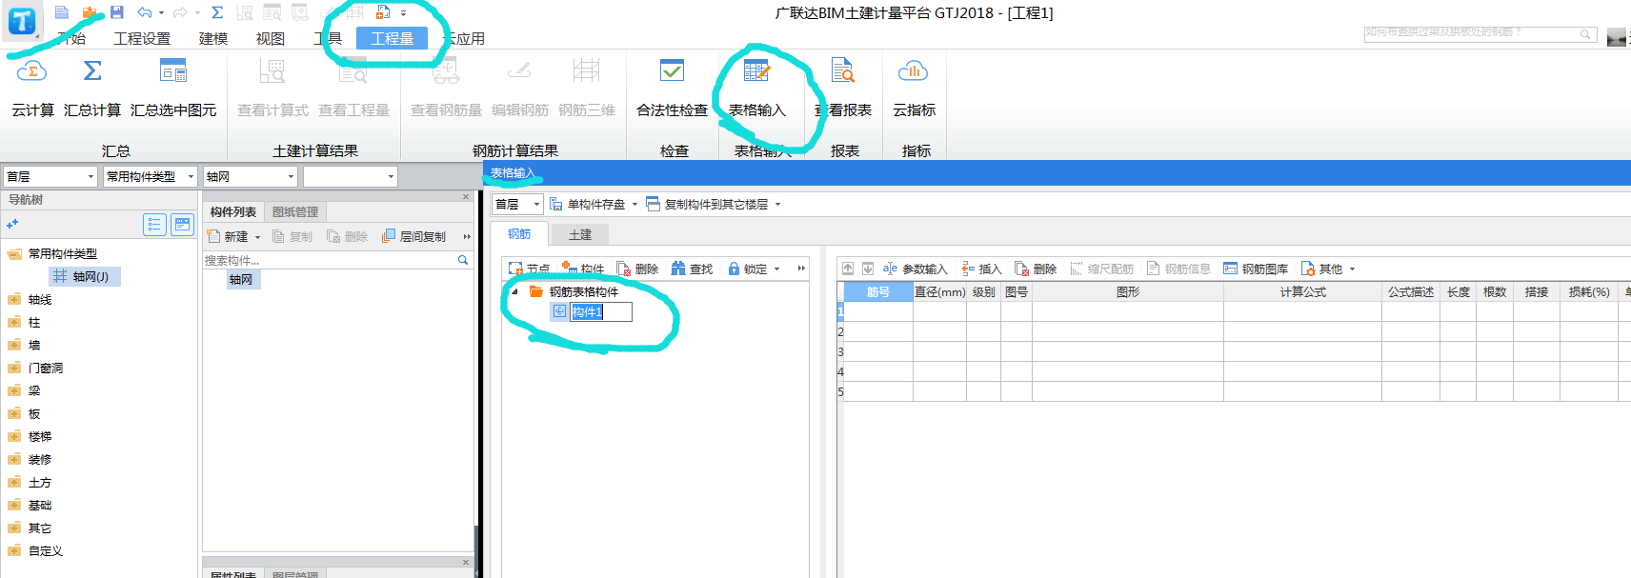The width and height of the screenshot is (1631, 578).
Task: Open the application T logo menu
Action: (21, 19)
